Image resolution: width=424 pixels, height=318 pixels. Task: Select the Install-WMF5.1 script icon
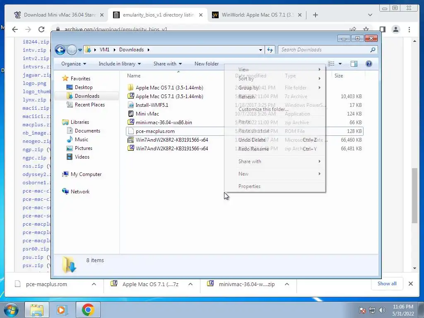click(131, 105)
